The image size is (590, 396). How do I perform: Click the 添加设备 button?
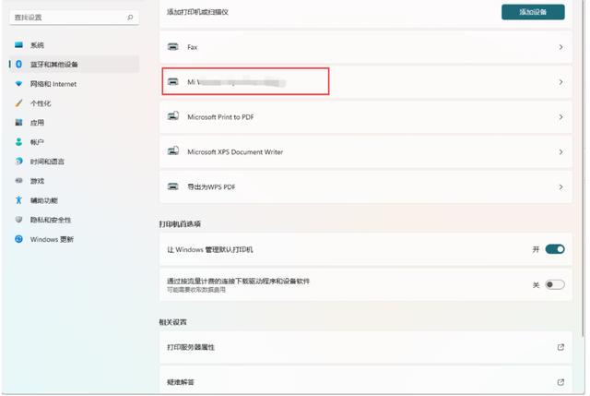[533, 12]
